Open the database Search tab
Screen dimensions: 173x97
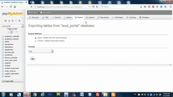coord(56,17)
